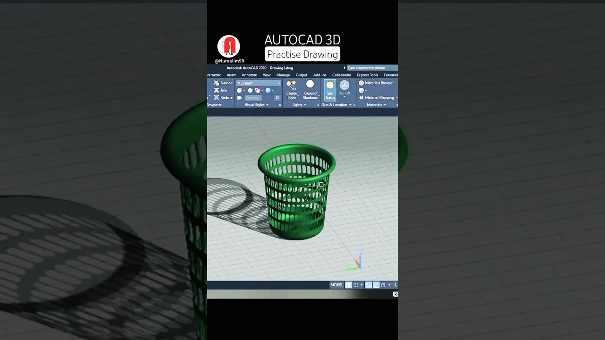This screenshot has height=340, width=605.
Task: Click the second visual style edge icon
Action: tap(250, 90)
